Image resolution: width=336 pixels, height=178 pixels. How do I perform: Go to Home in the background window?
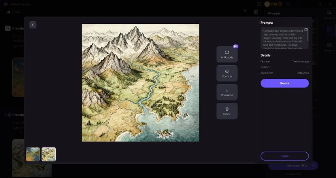coord(14,12)
